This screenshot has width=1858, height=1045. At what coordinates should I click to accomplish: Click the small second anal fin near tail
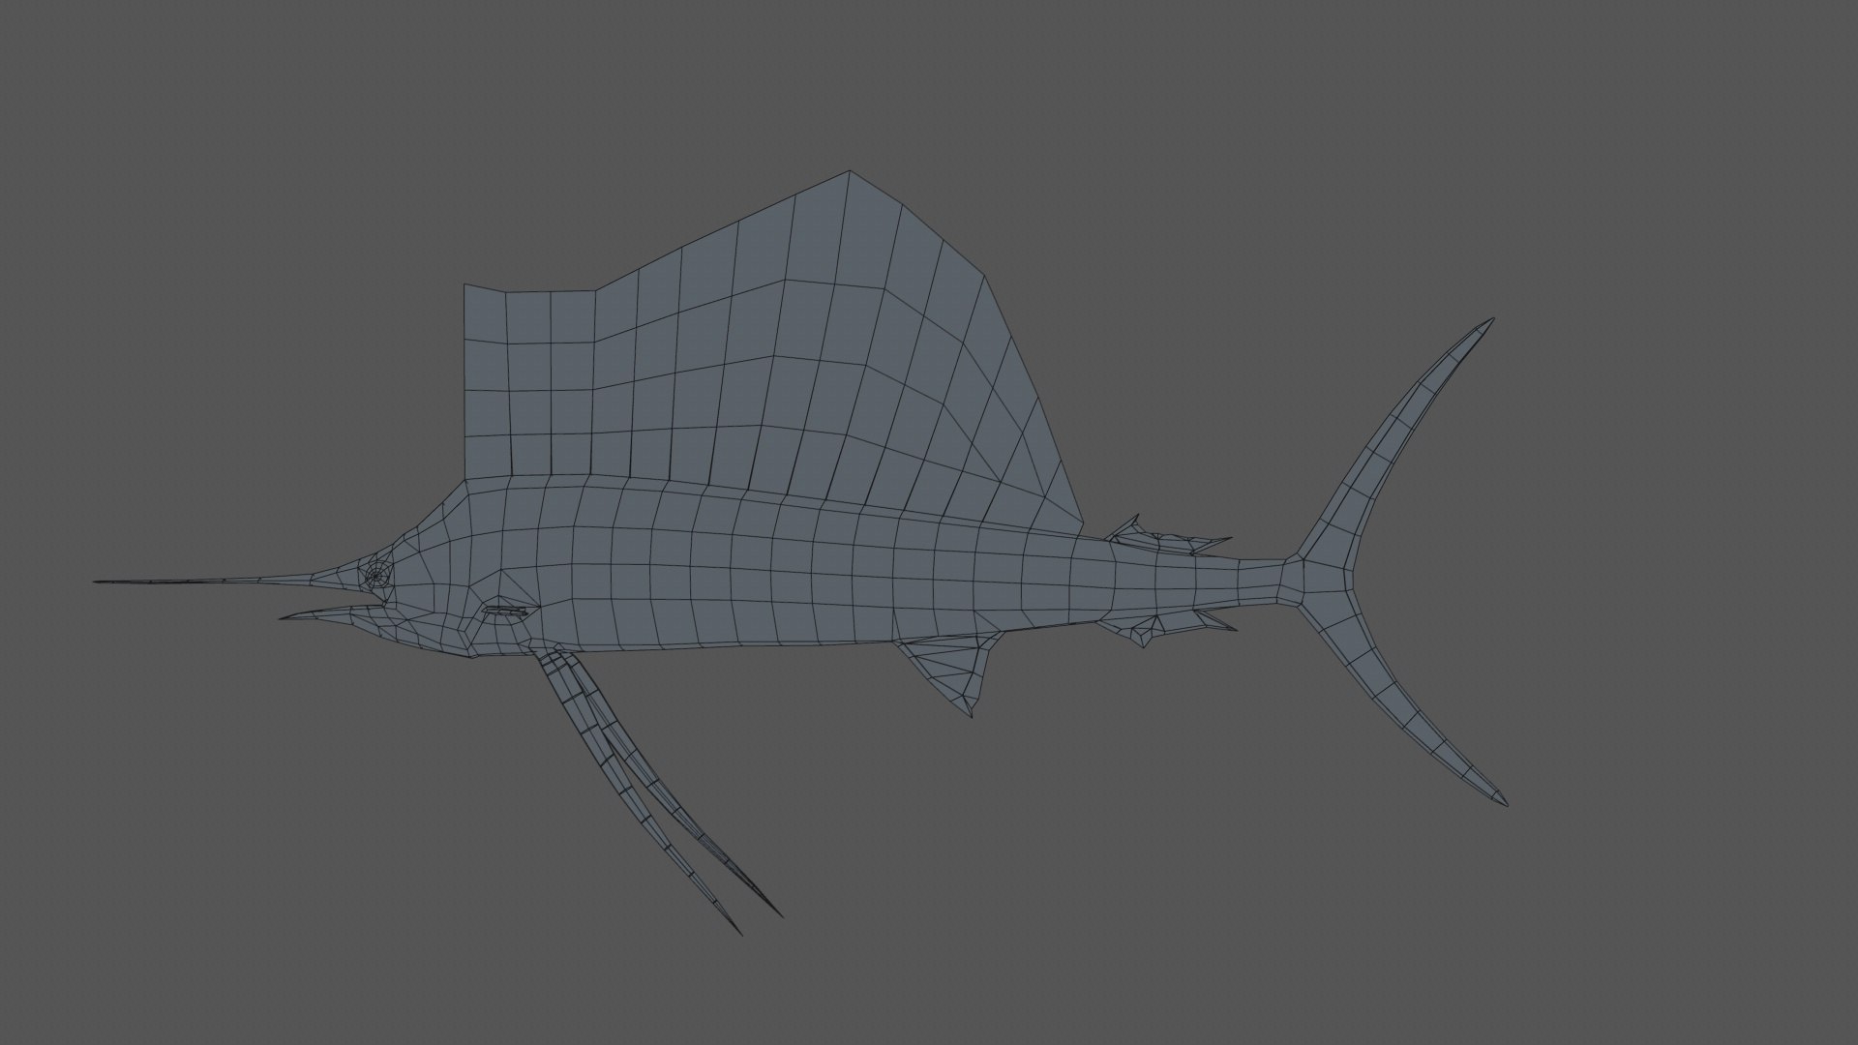click(x=1161, y=627)
